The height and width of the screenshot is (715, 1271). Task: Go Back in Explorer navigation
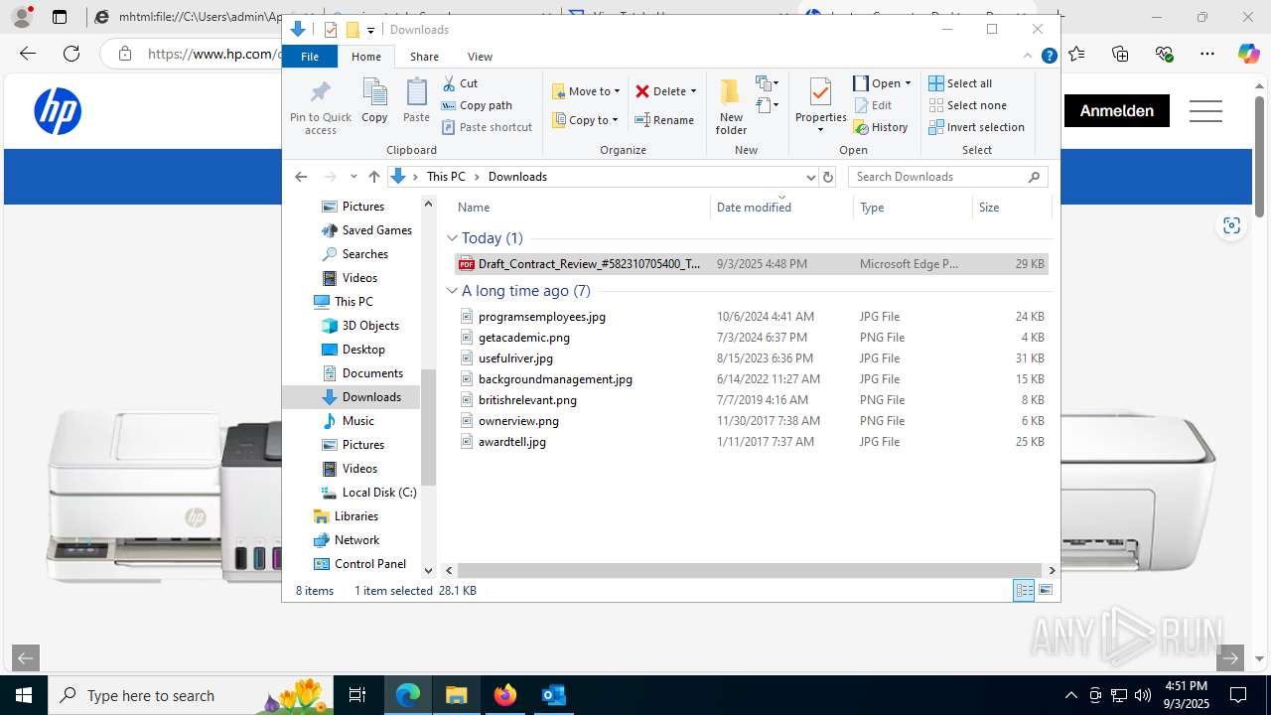(301, 177)
